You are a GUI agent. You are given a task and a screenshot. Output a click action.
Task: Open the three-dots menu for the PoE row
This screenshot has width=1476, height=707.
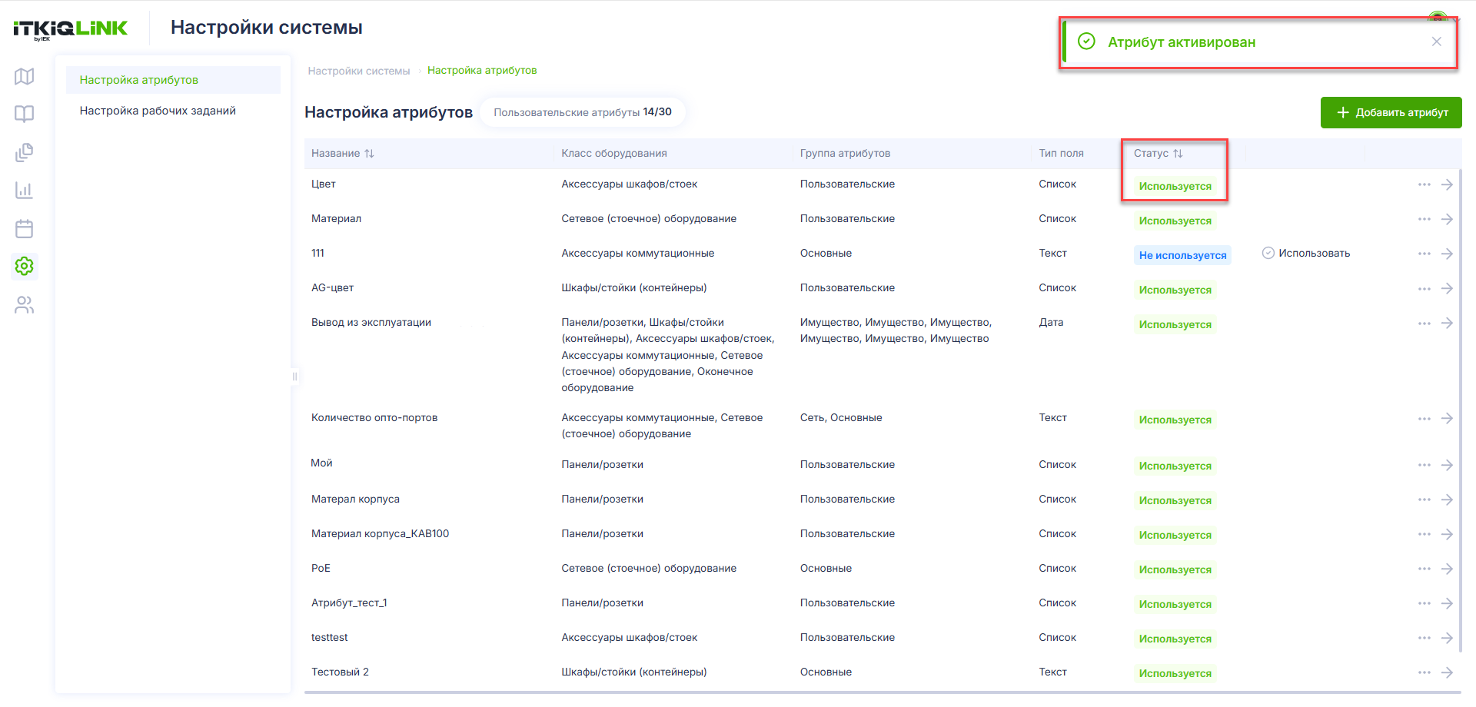(x=1424, y=569)
